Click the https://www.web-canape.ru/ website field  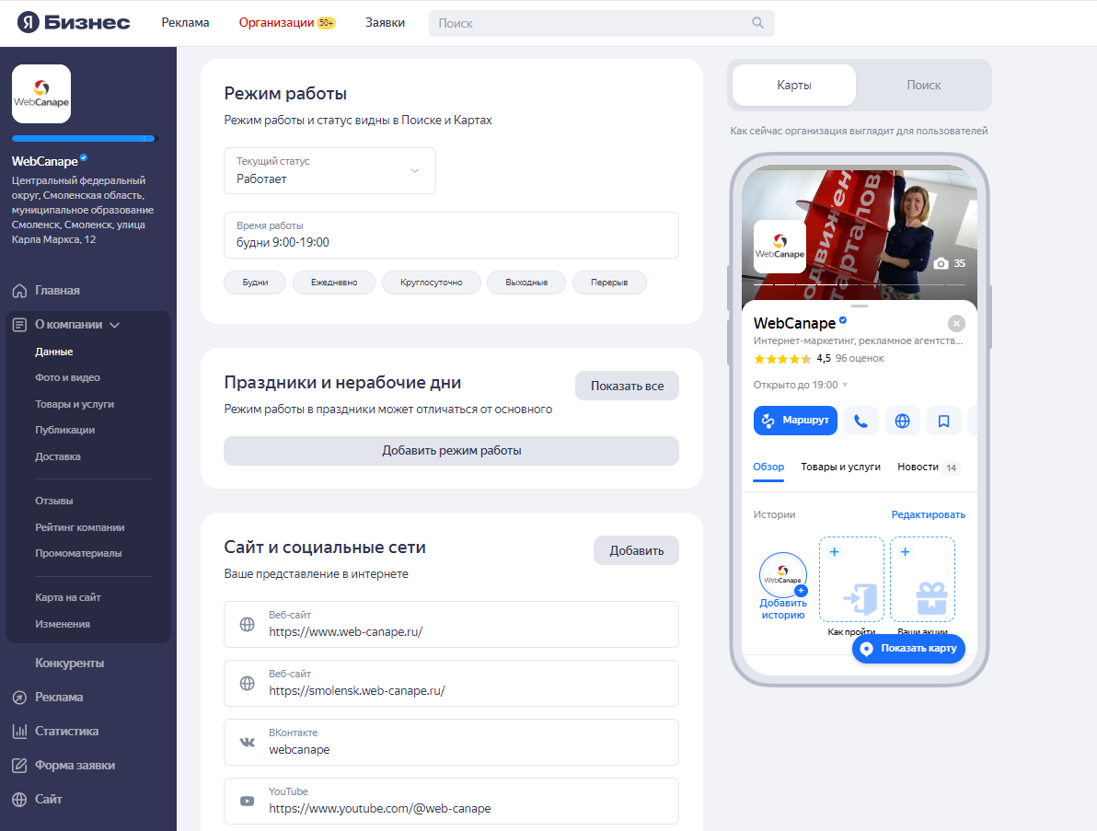[451, 625]
